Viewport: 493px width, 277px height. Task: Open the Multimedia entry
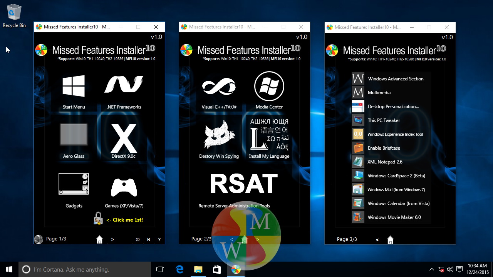[x=371, y=92]
